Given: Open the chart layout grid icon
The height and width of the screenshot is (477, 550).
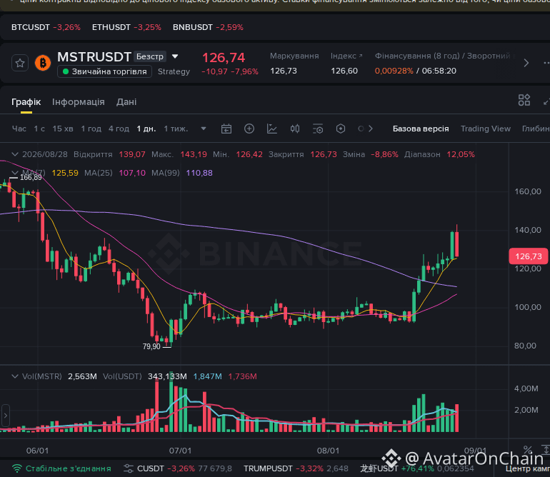Looking at the screenshot, I should pyautogui.click(x=524, y=100).
